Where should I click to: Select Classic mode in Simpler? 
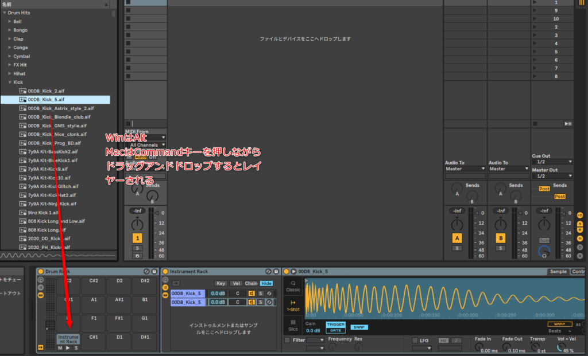pyautogui.click(x=293, y=285)
